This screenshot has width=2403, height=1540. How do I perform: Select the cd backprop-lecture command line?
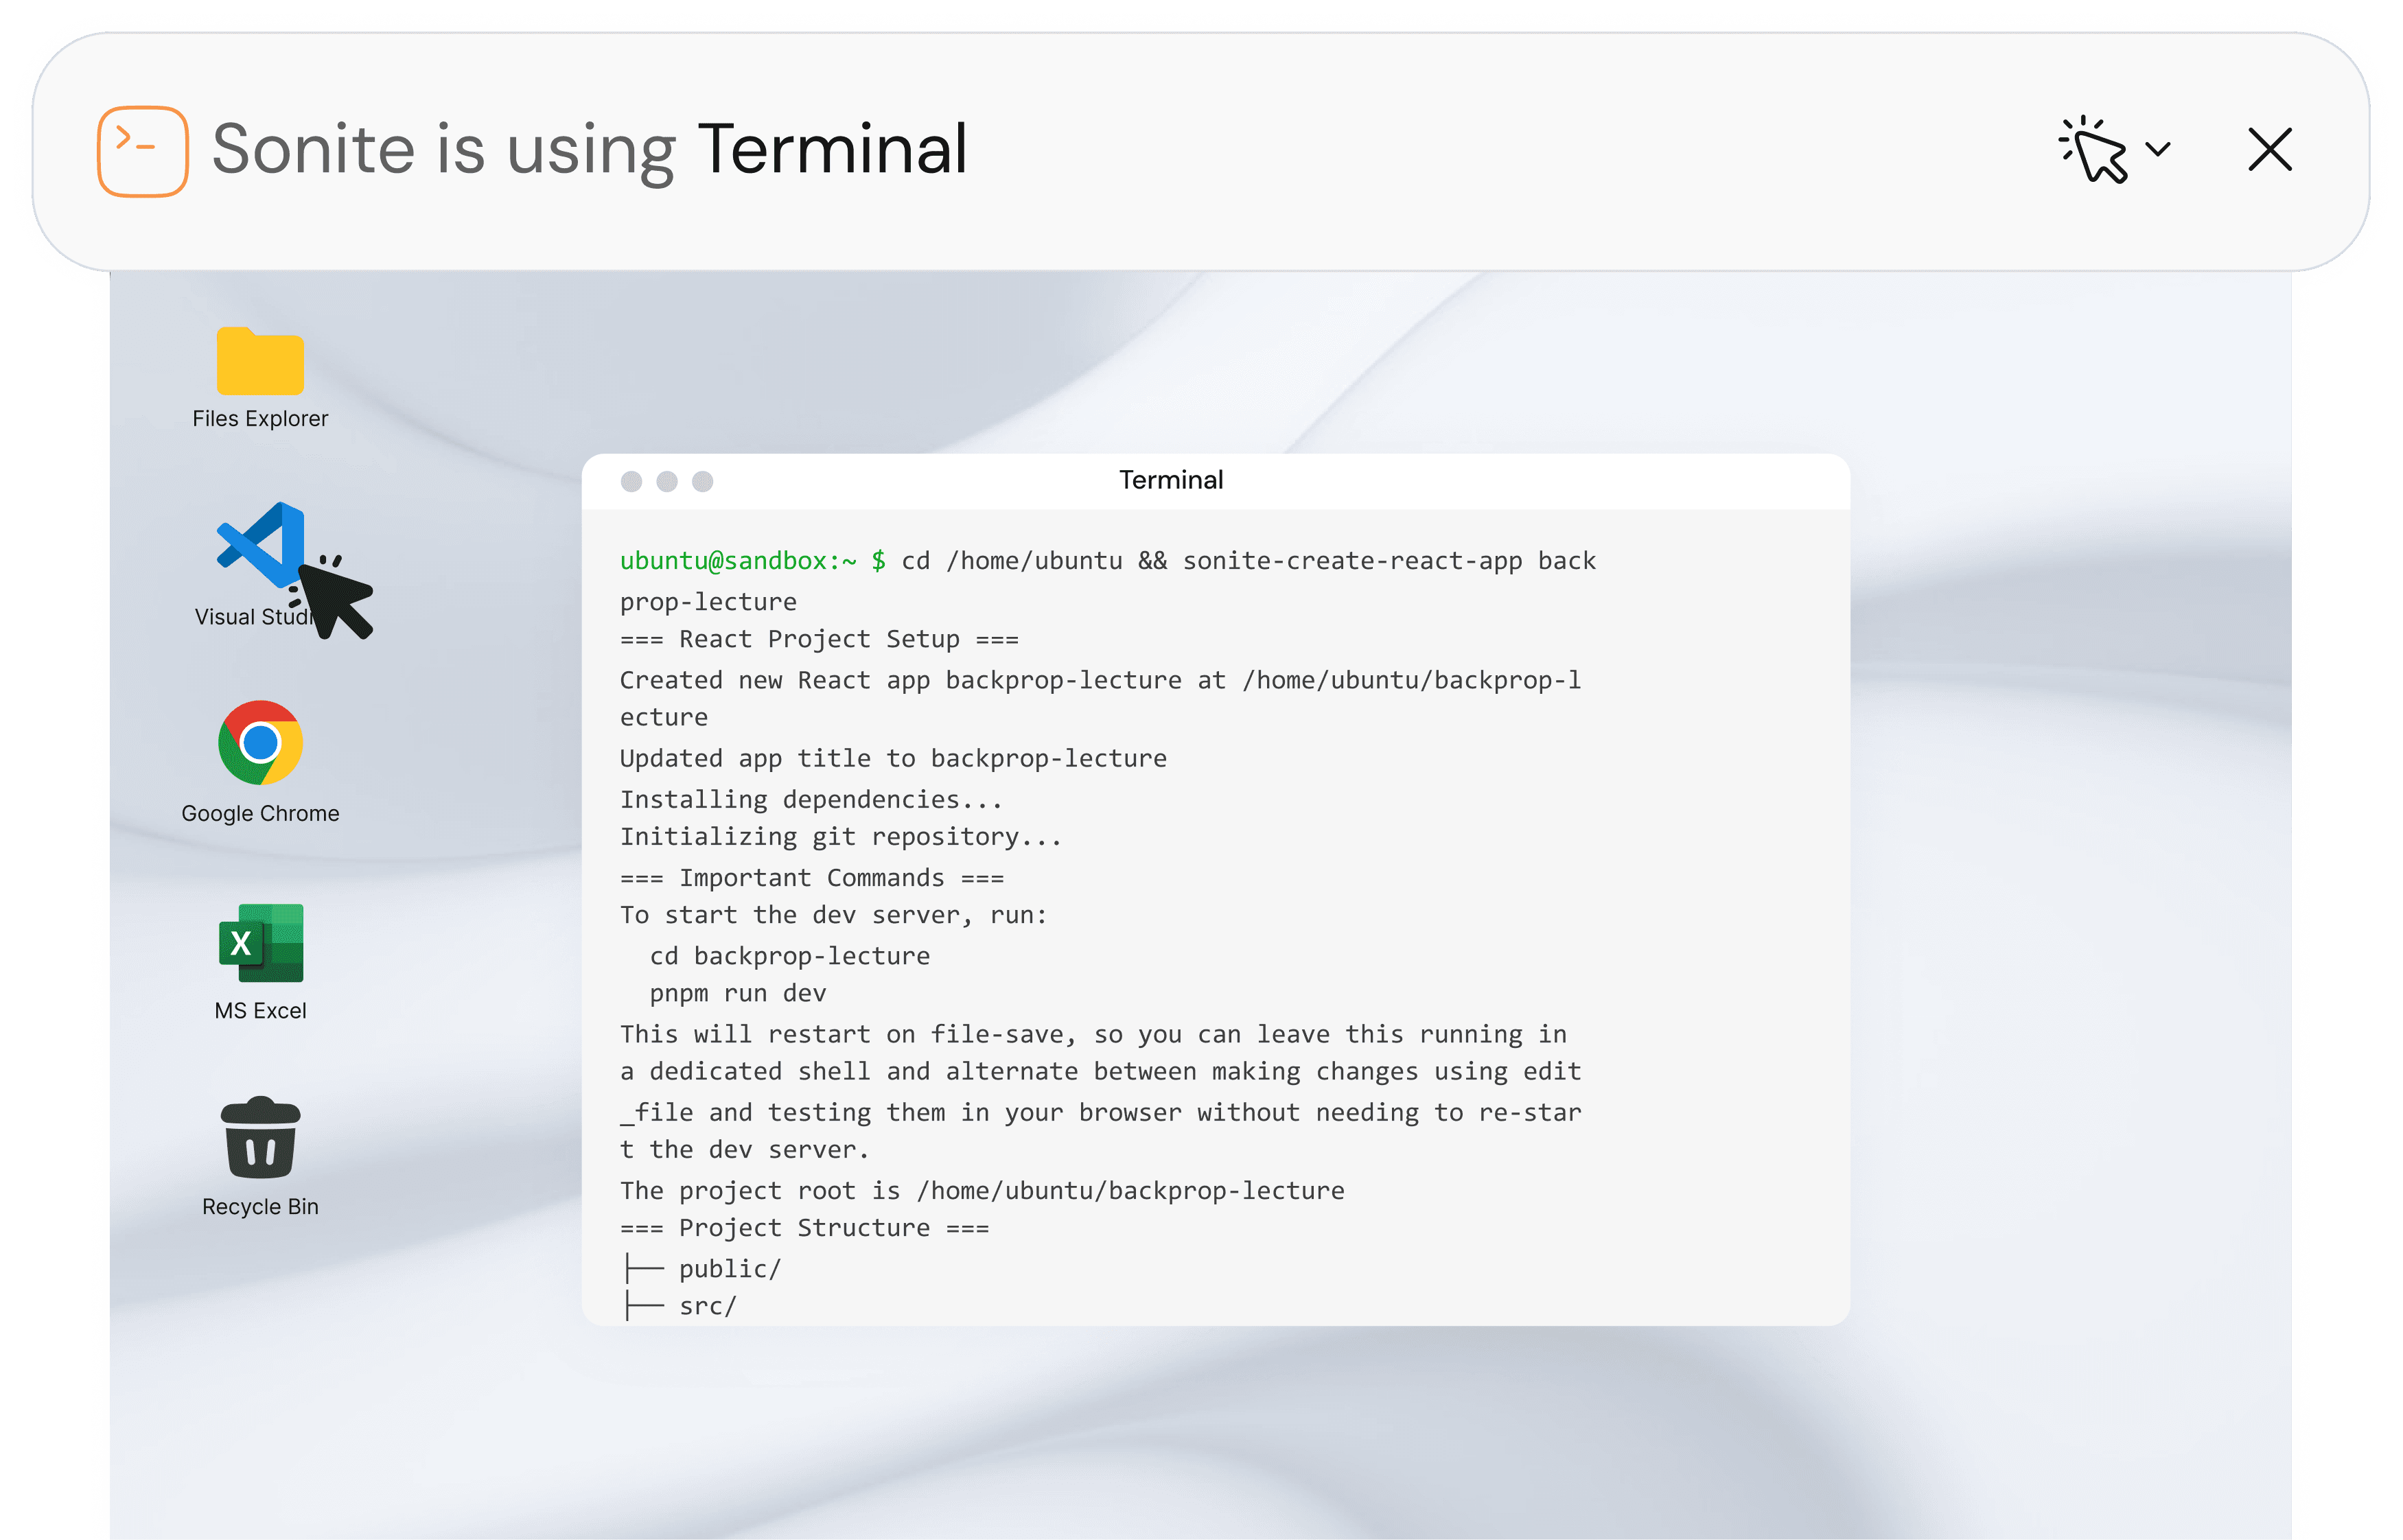click(x=789, y=955)
